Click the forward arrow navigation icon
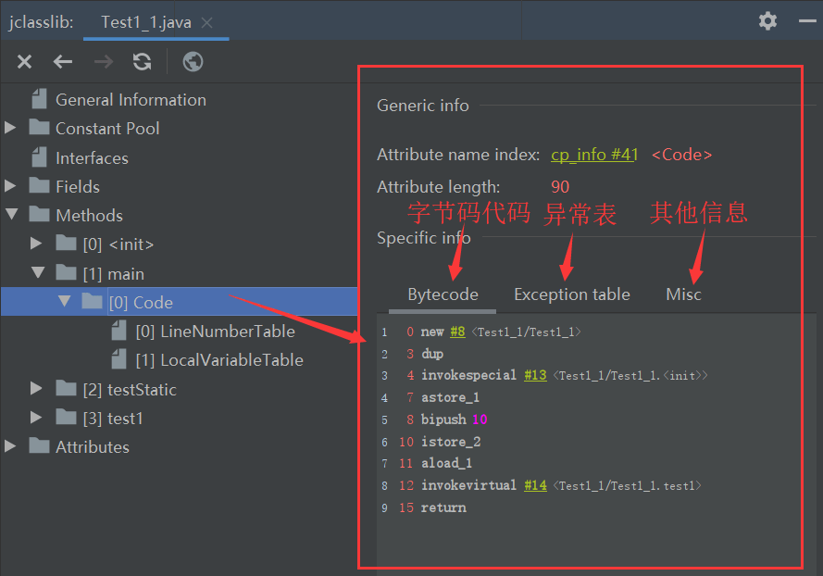Image resolution: width=823 pixels, height=576 pixels. [103, 62]
